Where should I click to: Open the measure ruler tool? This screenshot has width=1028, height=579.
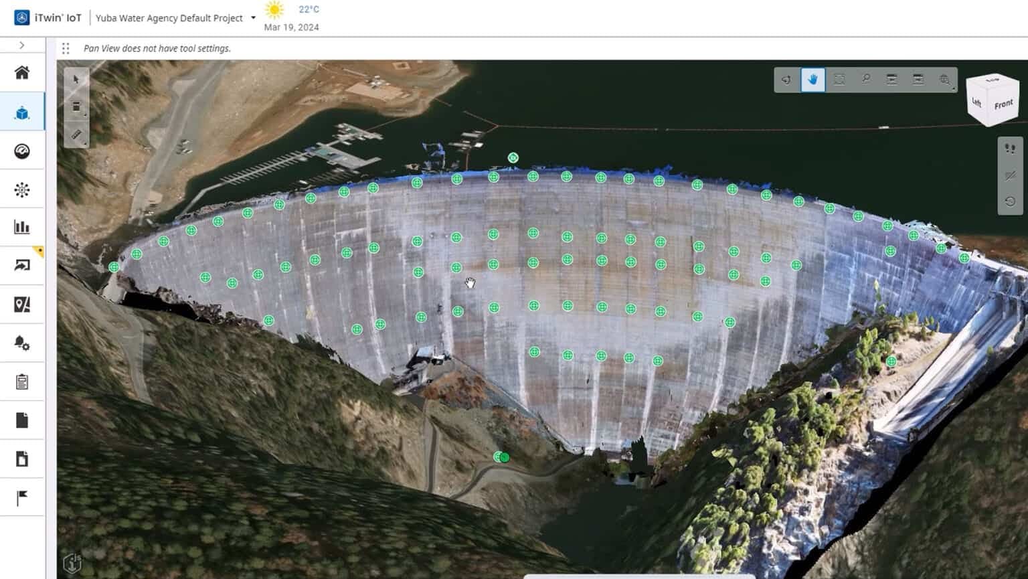76,135
